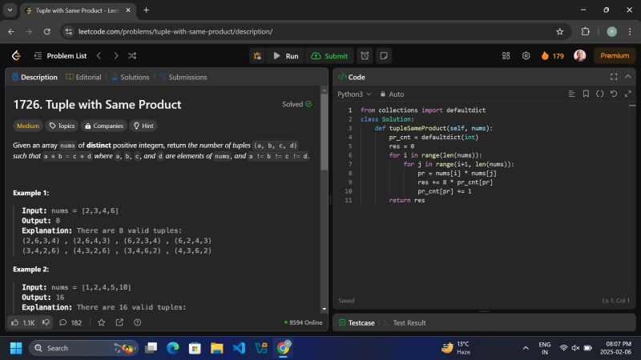Open the tab search dropdown arrow

point(10,10)
